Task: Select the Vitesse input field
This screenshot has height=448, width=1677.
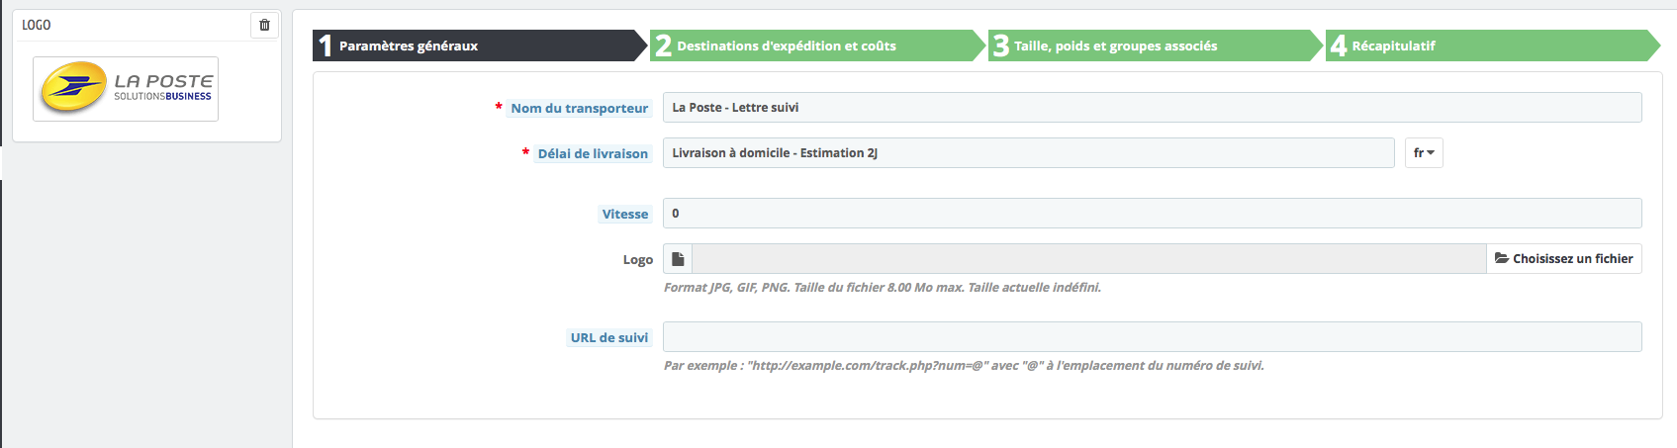Action: pos(1152,213)
